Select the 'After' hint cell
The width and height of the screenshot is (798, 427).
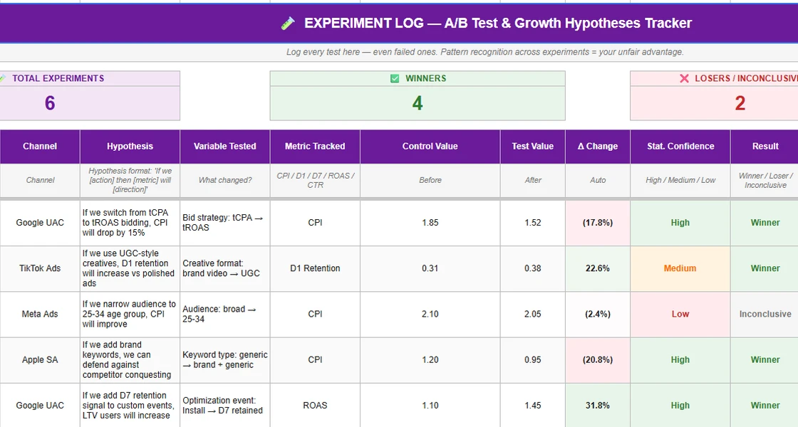532,181
